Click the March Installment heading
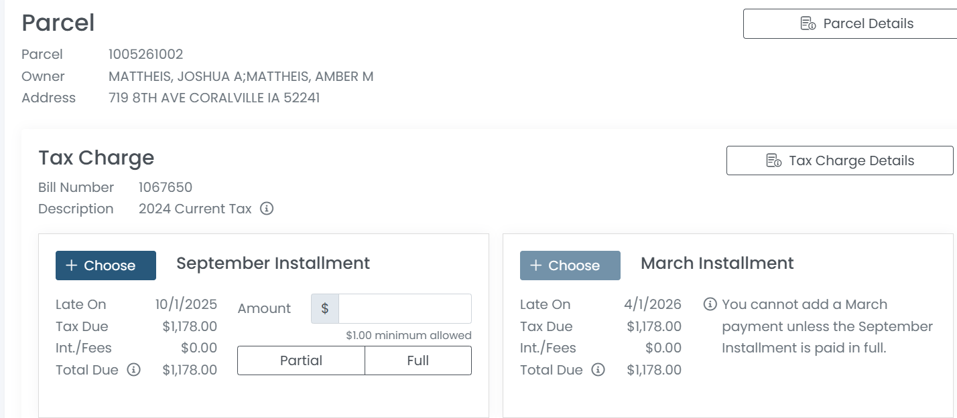The width and height of the screenshot is (957, 418). [717, 264]
